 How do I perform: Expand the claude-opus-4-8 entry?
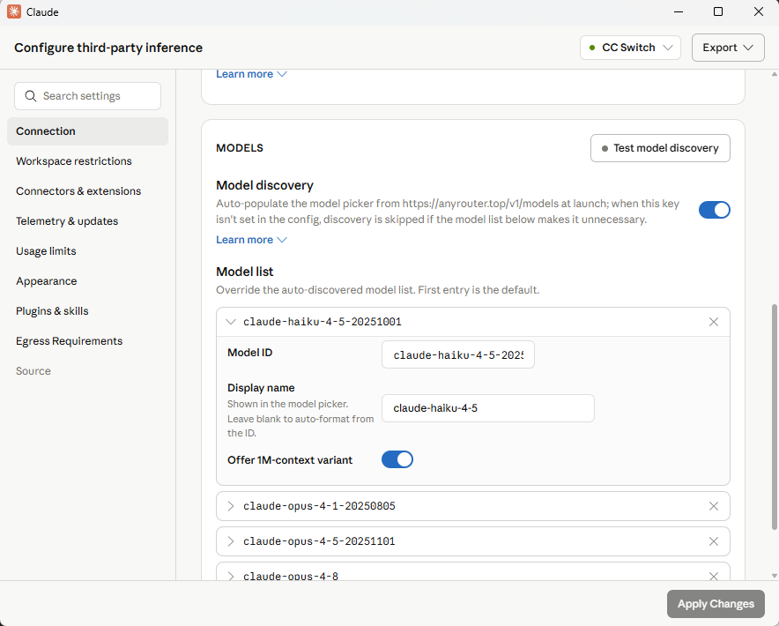pyautogui.click(x=231, y=576)
